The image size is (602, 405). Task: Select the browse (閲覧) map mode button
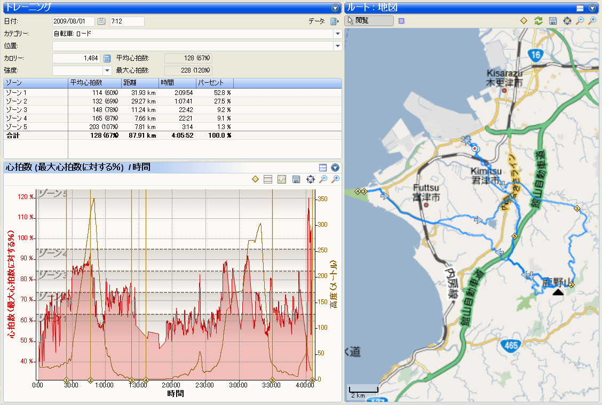369,21
